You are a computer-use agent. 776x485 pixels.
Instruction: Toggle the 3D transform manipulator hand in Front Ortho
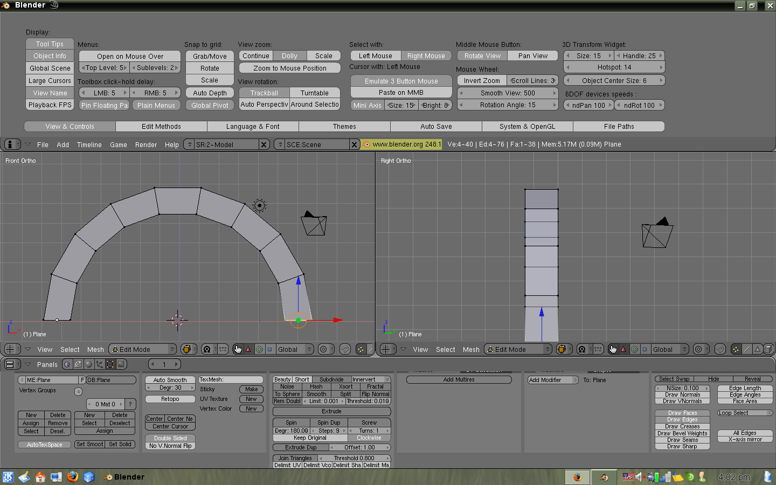(x=238, y=349)
